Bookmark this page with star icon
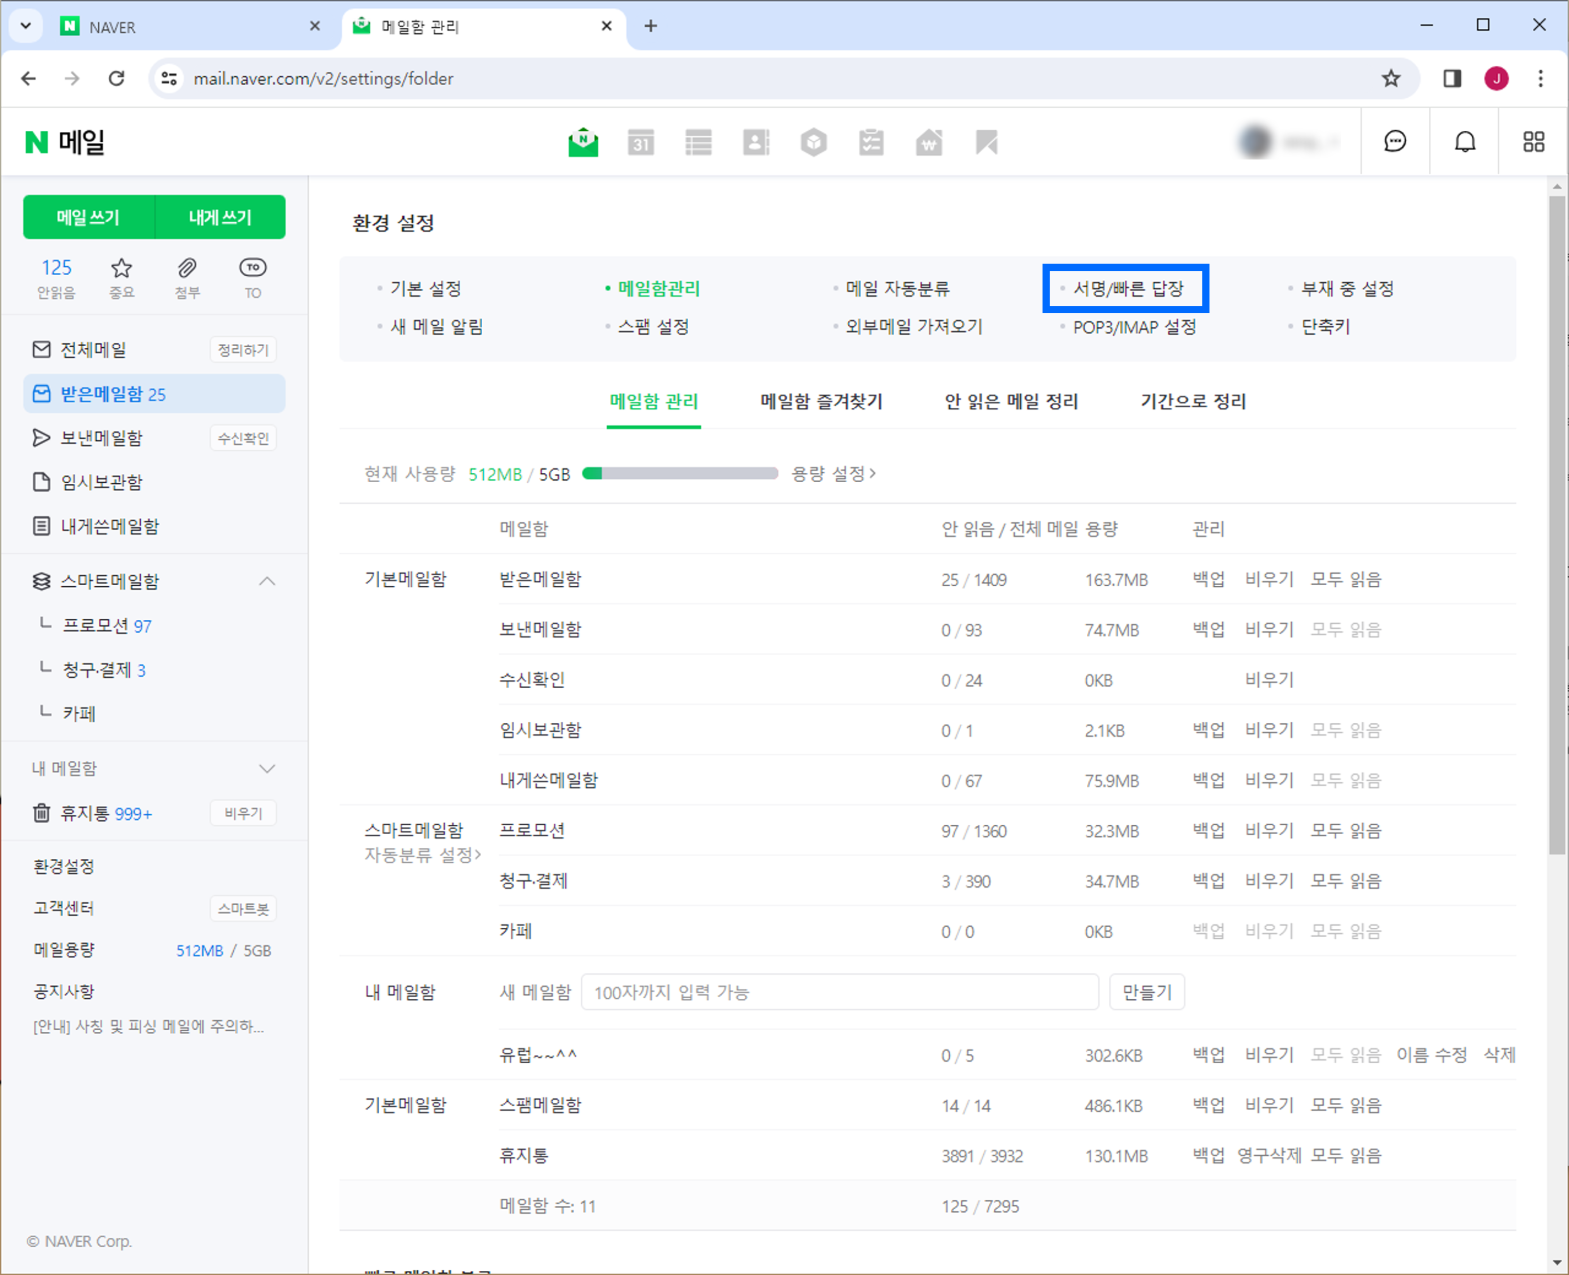1569x1275 pixels. [1391, 78]
